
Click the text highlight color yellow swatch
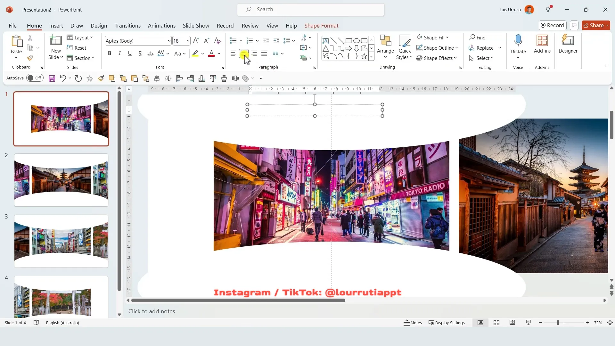click(x=195, y=54)
